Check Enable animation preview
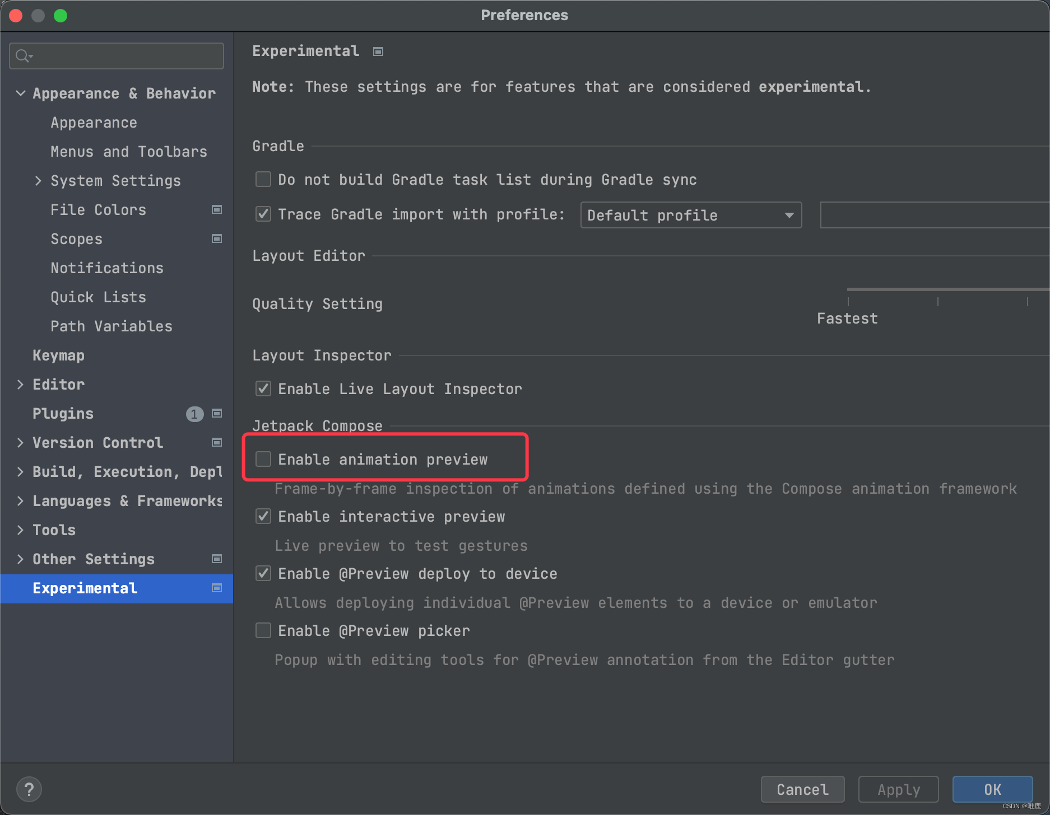 tap(263, 459)
